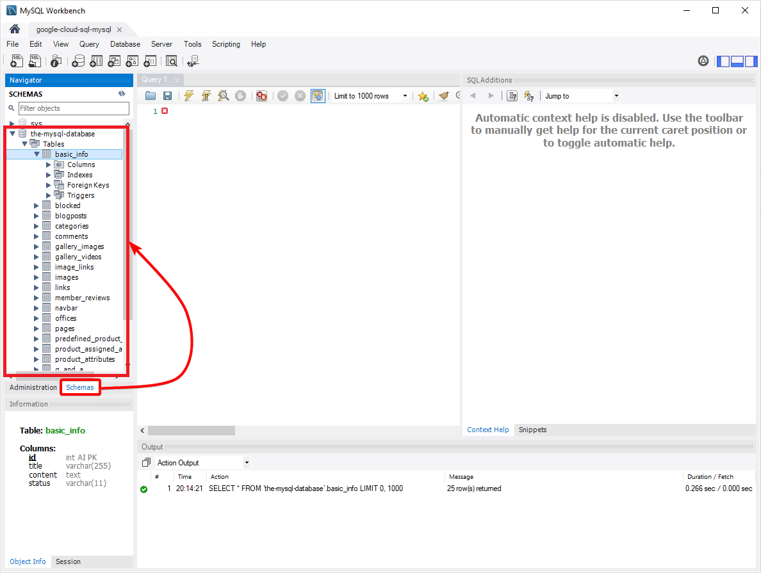
Task: Toggle the left sidebar panel visibility
Action: pyautogui.click(x=723, y=61)
